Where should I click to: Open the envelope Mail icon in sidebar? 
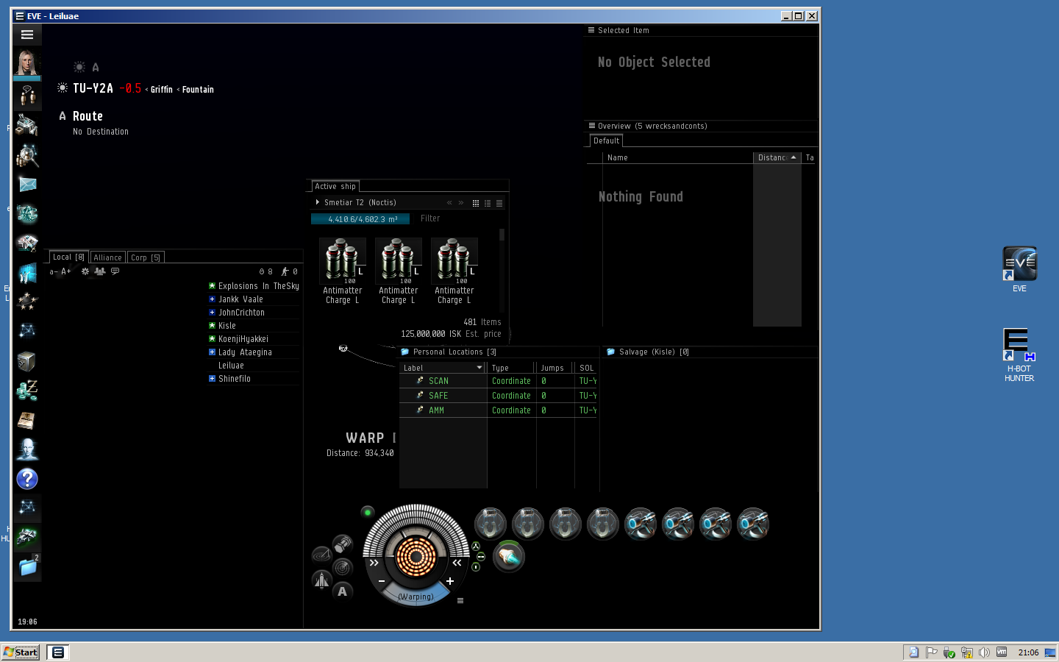[27, 185]
